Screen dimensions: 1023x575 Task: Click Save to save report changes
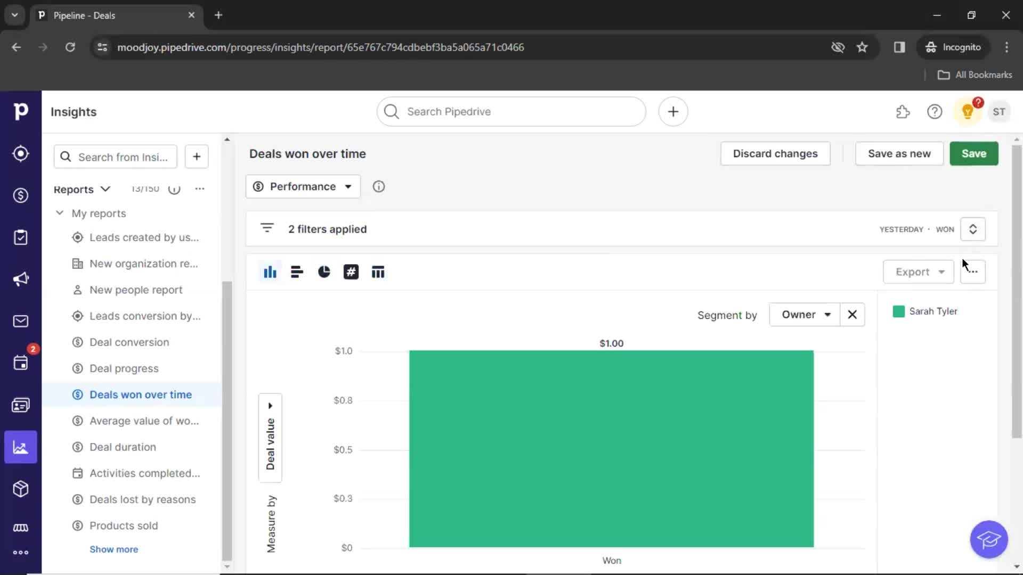(975, 153)
